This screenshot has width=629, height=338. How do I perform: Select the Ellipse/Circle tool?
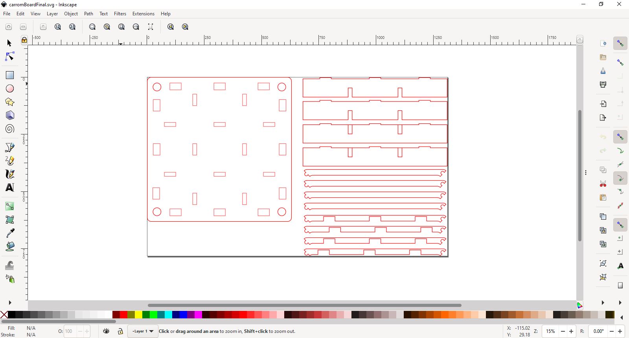point(9,88)
